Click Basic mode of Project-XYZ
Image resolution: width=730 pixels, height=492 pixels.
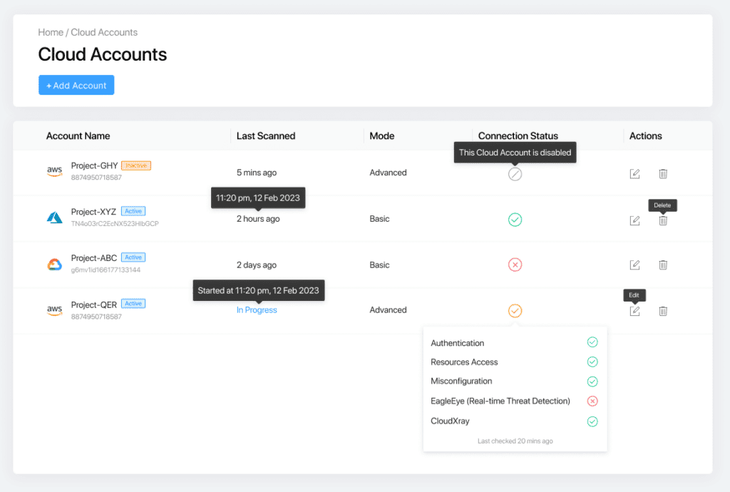click(x=379, y=219)
